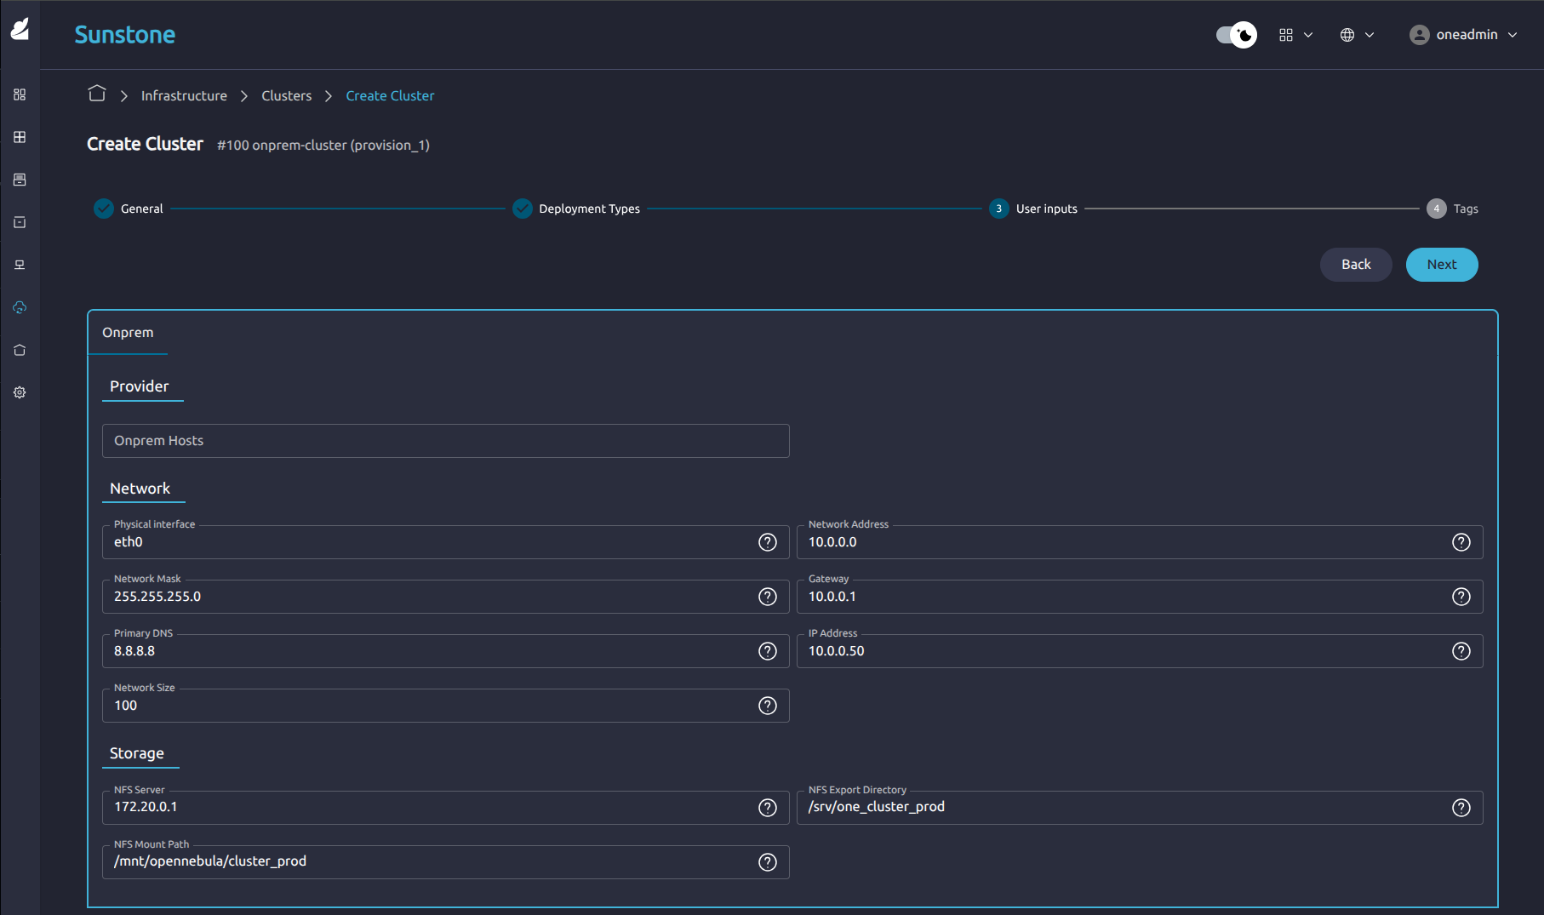The height and width of the screenshot is (915, 1544).
Task: Click the home icon in the breadcrumb
Action: click(97, 94)
